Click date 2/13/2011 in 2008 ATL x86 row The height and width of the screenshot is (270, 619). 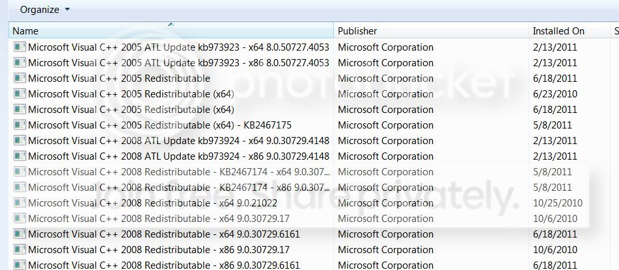pos(555,156)
